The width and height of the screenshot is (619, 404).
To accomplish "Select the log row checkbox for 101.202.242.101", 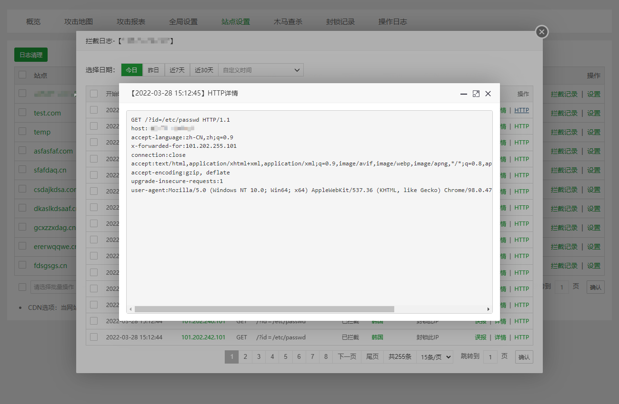I will pos(94,337).
